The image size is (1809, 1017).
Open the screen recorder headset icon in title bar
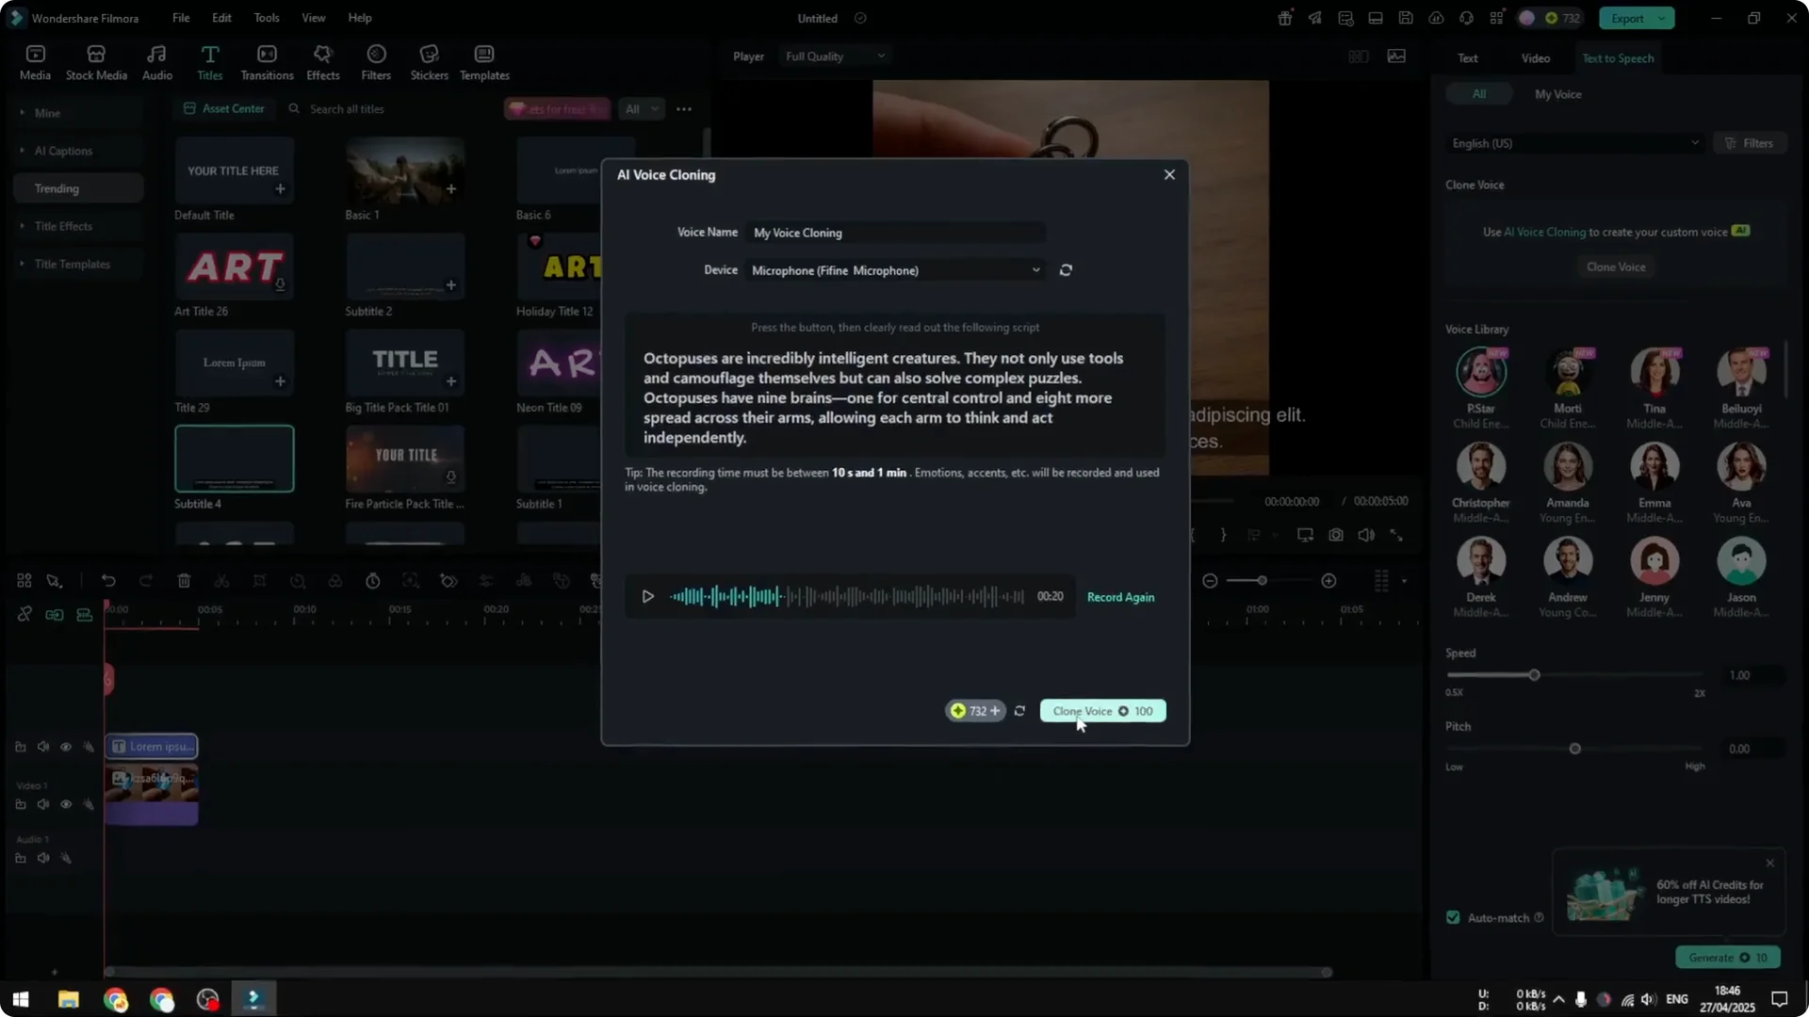pos(1466,17)
